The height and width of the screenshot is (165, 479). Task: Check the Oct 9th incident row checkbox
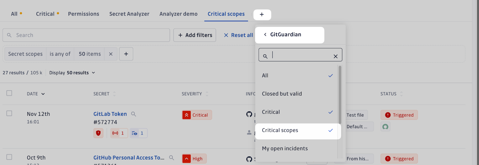pos(9,157)
